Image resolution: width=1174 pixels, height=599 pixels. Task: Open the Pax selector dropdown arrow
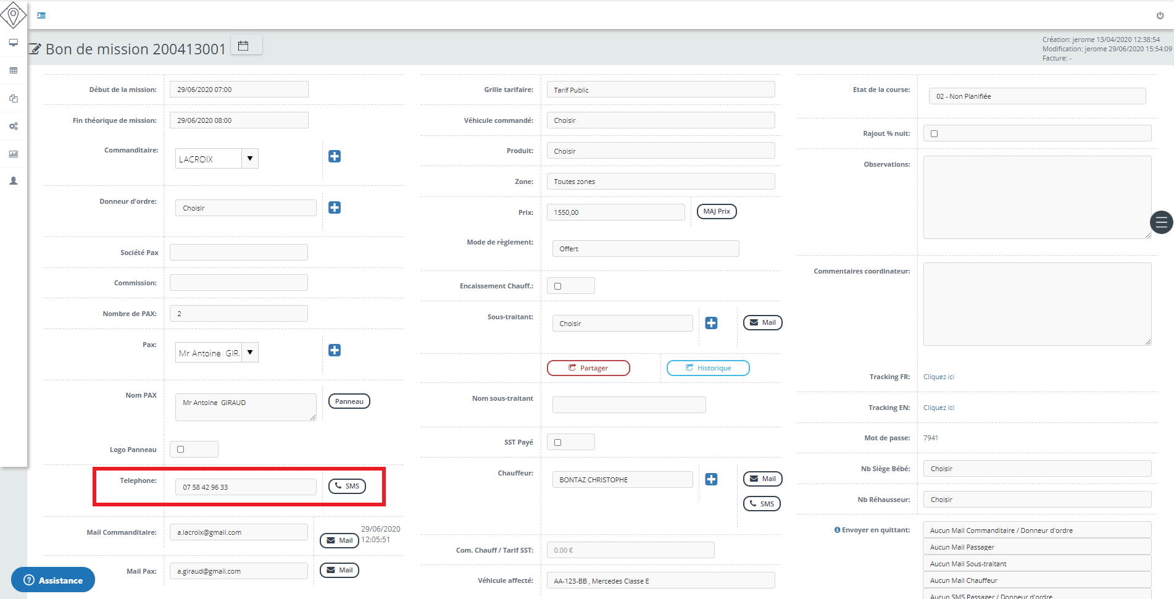point(250,353)
